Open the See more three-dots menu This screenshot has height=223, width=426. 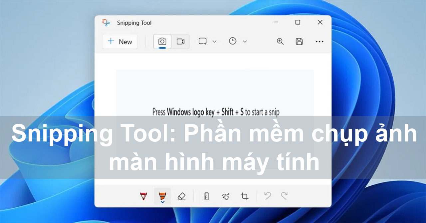(x=319, y=42)
